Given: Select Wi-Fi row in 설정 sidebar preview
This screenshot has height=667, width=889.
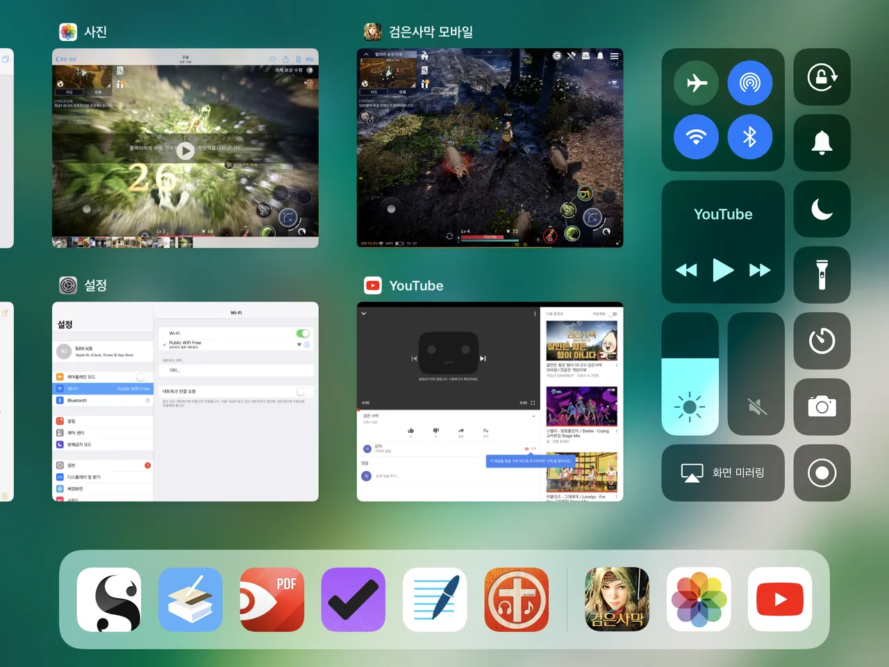Looking at the screenshot, I should point(103,388).
